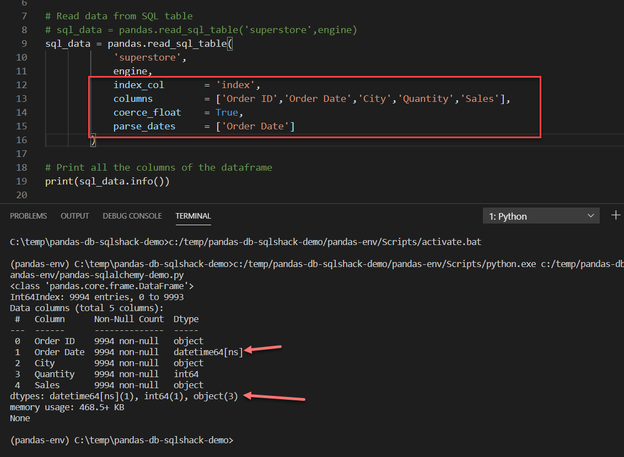Click the True value after coerce_float
Image resolution: width=624 pixels, height=457 pixels.
point(227,112)
